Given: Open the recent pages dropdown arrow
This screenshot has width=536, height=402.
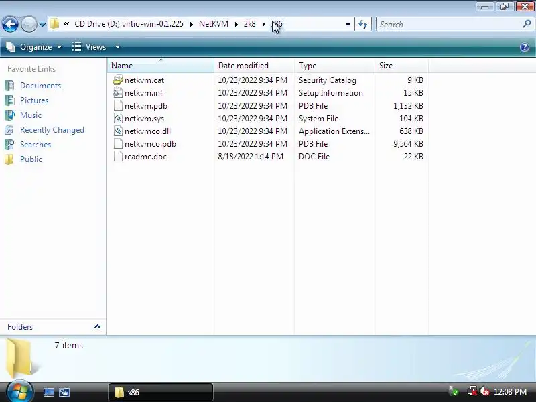Looking at the screenshot, I should pos(42,25).
